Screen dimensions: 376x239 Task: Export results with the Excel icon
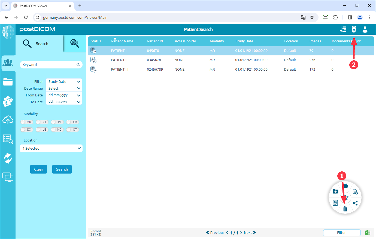click(368, 232)
